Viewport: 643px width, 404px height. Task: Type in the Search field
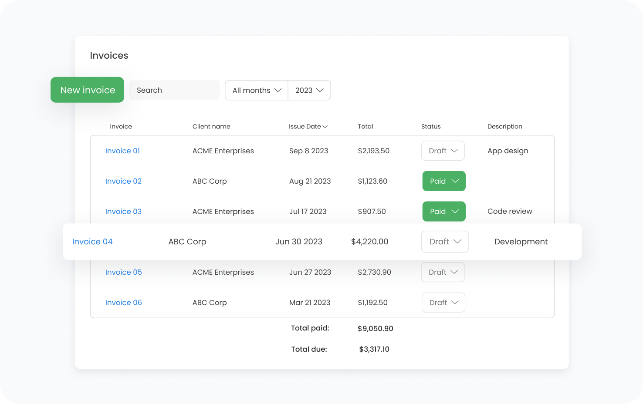tap(174, 90)
